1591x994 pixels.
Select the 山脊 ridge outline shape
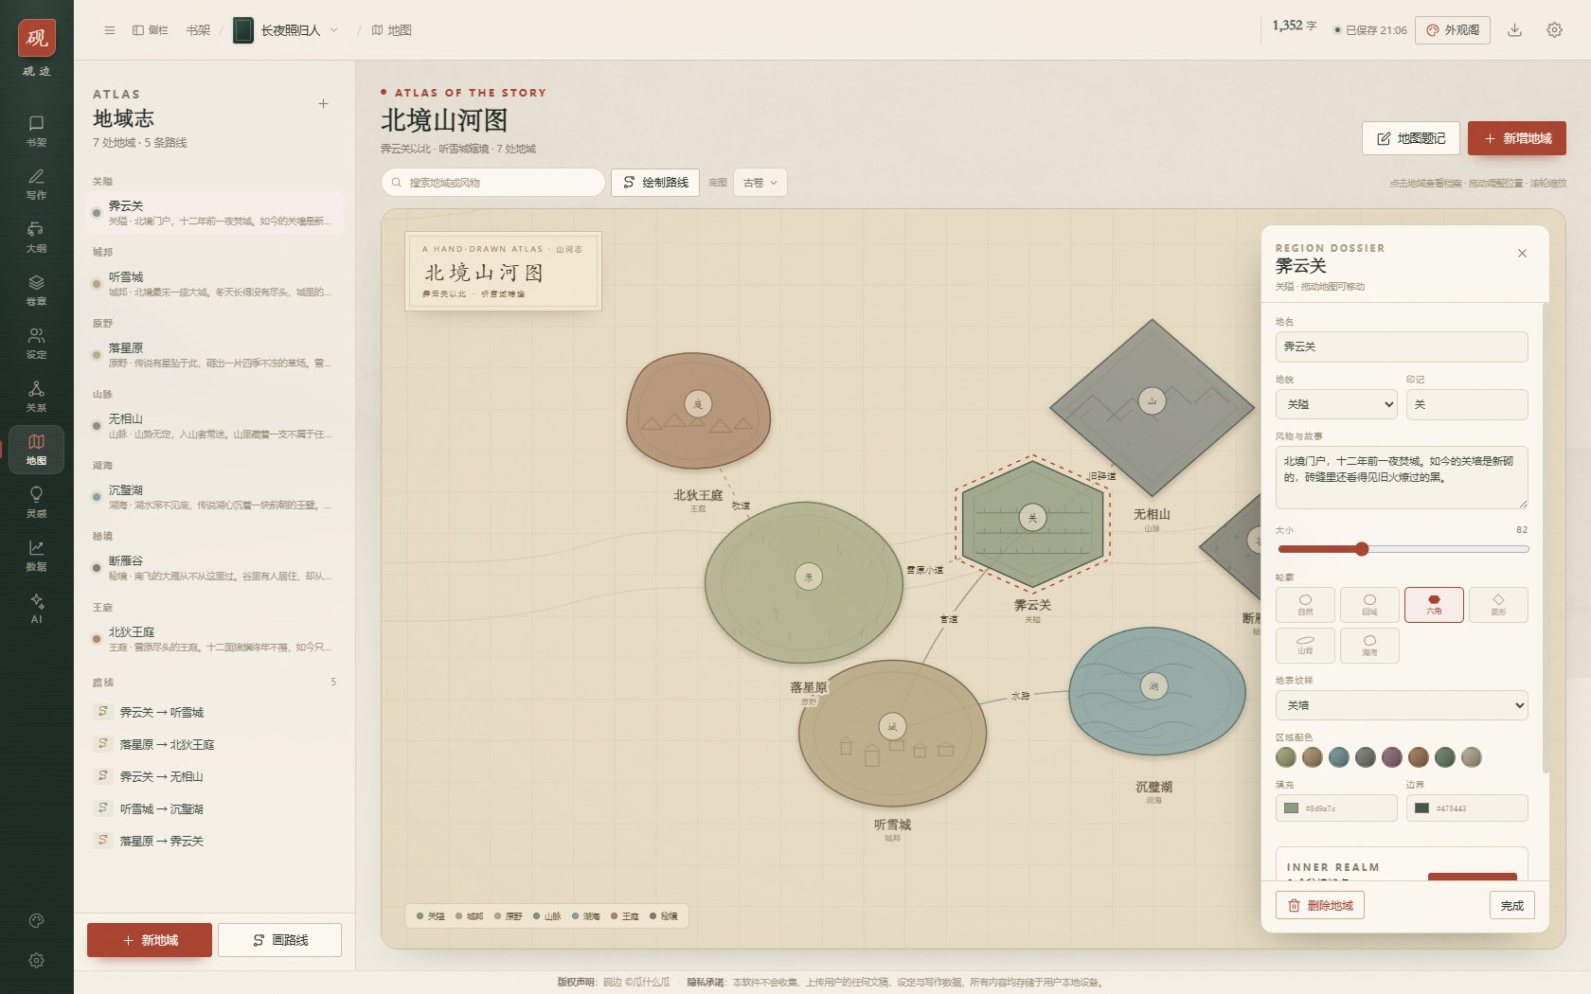(x=1305, y=645)
